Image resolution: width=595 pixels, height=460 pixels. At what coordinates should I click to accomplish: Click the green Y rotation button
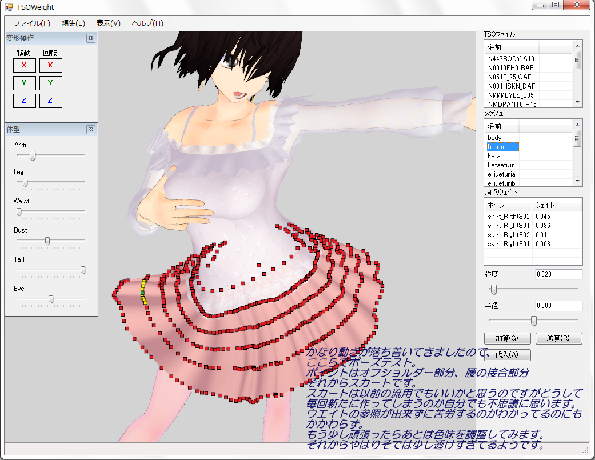50,83
